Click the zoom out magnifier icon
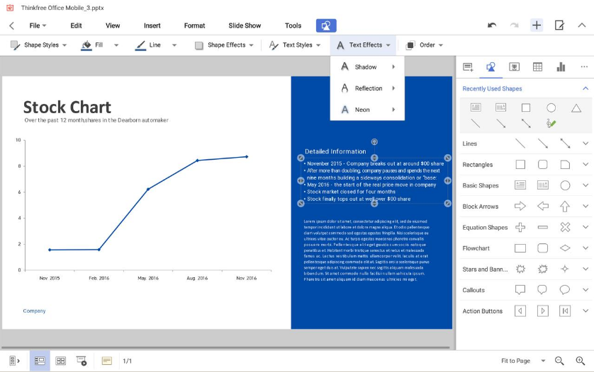This screenshot has height=372, width=594. coord(559,361)
